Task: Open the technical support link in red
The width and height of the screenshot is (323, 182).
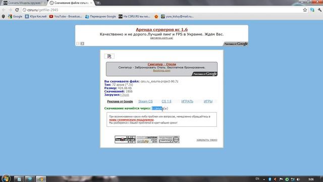Action: tap(131, 120)
